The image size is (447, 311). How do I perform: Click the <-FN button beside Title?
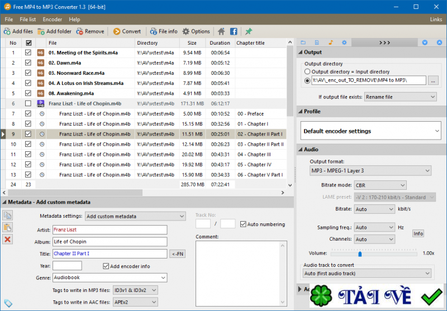pos(177,254)
